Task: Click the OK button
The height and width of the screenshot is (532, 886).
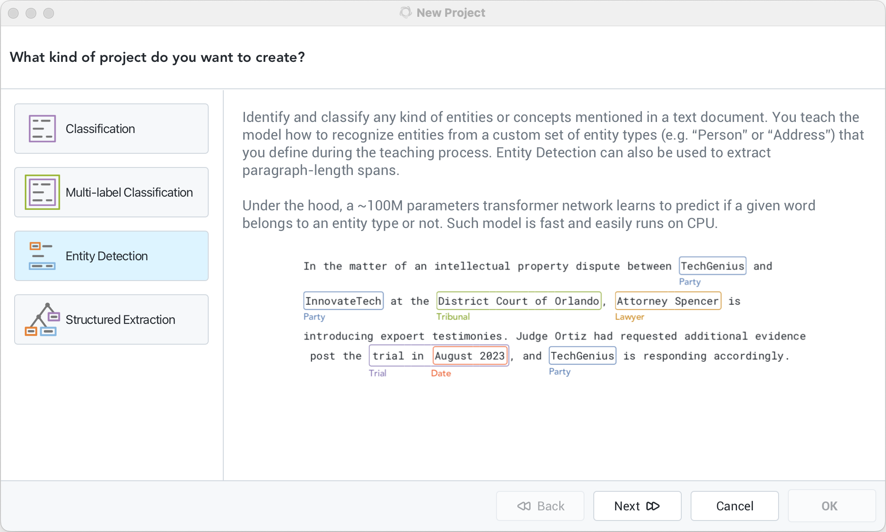Action: point(829,506)
